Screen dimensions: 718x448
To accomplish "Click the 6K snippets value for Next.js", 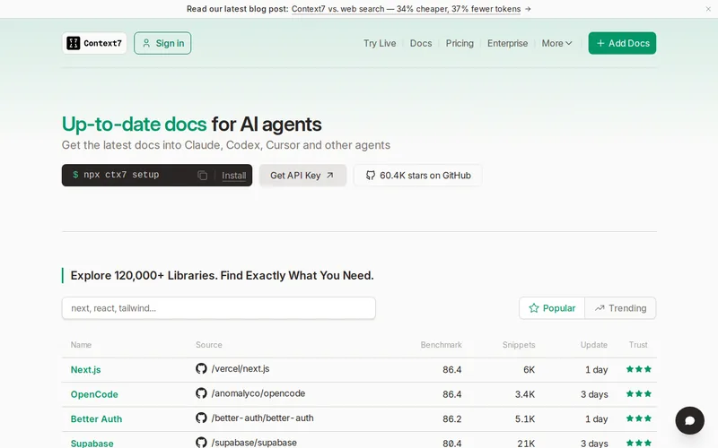I will pyautogui.click(x=529, y=369).
